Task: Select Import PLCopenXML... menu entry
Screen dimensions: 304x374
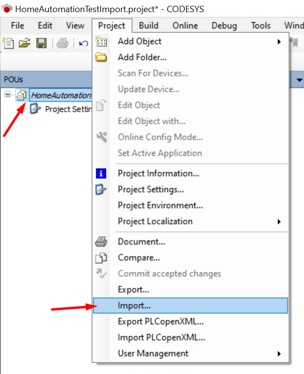Action: pos(191,338)
